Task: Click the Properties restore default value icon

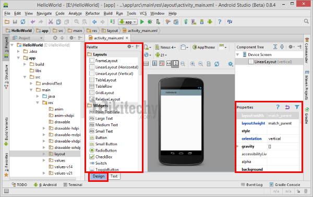Action: [x=287, y=107]
